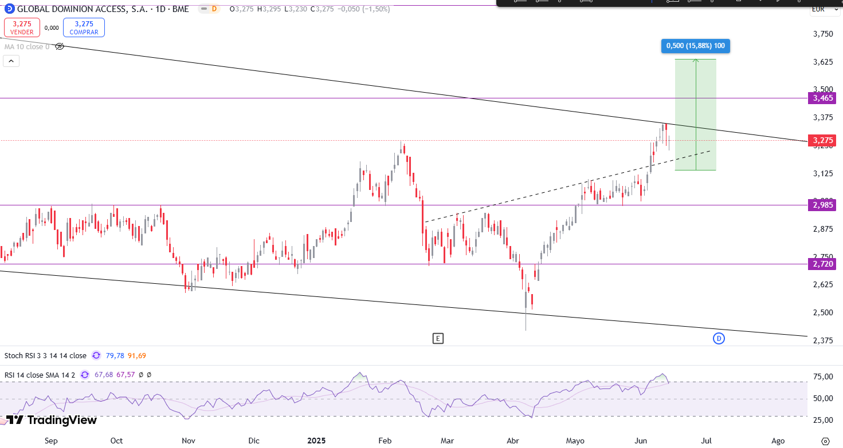843x448 pixels.
Task: Click the 2,985 purple price label
Action: pos(823,205)
